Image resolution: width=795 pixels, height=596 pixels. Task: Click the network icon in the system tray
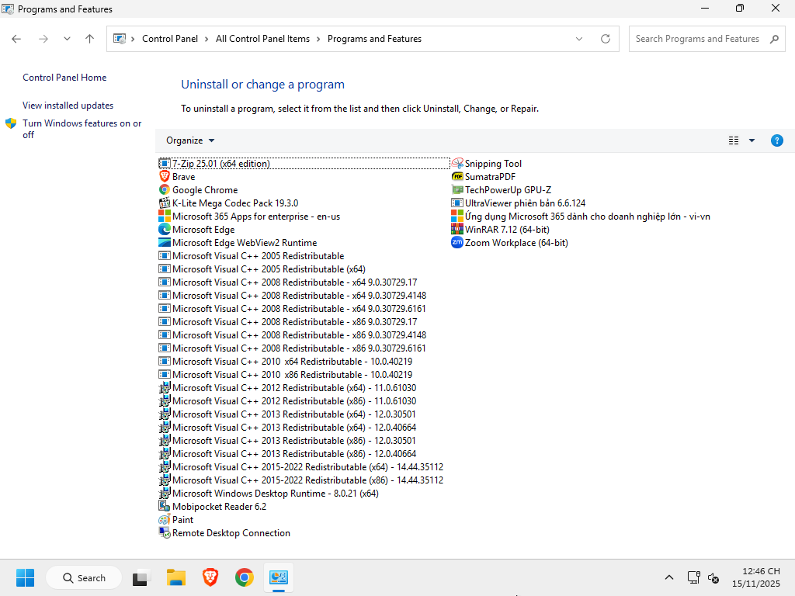click(x=693, y=577)
